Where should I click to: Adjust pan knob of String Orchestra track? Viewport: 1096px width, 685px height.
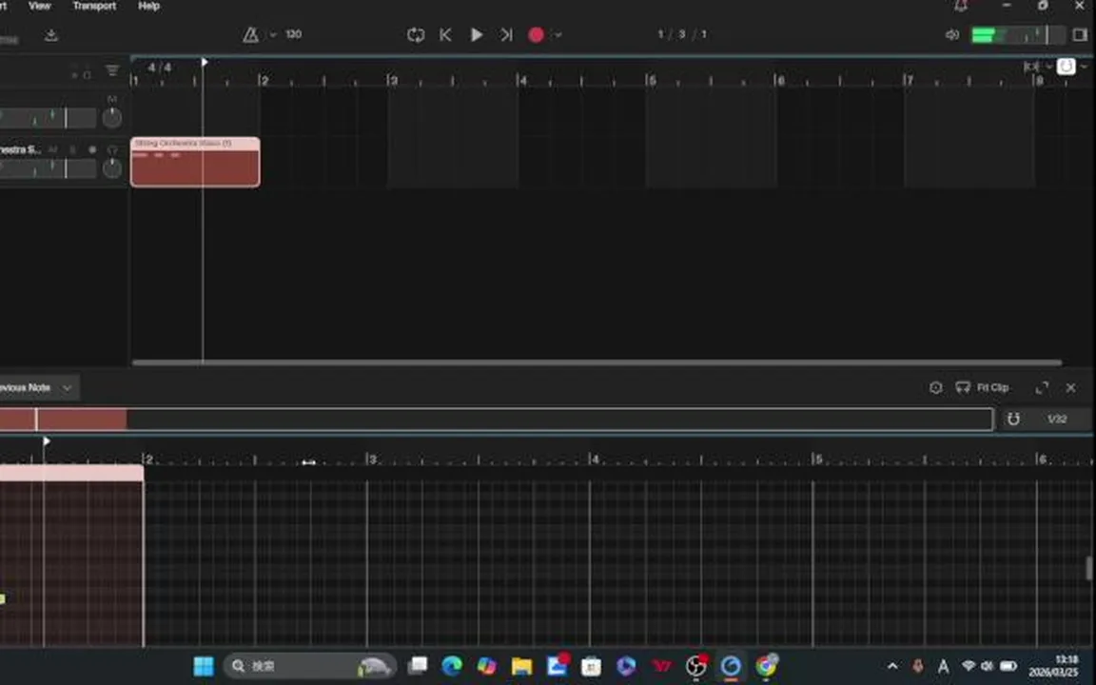click(112, 168)
